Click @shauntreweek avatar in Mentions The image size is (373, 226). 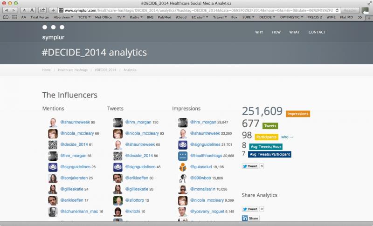(53, 123)
